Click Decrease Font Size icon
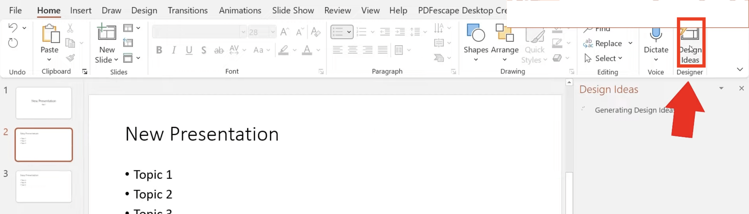 click(300, 32)
